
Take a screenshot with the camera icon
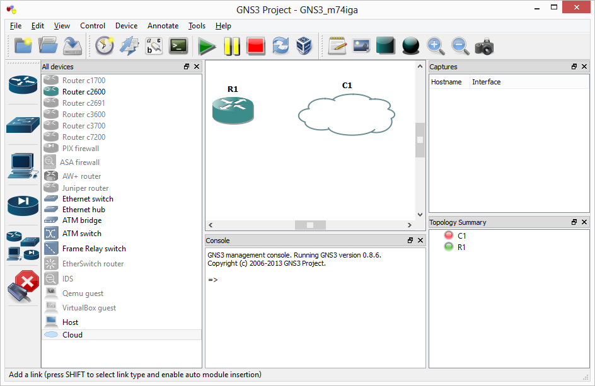pyautogui.click(x=484, y=47)
